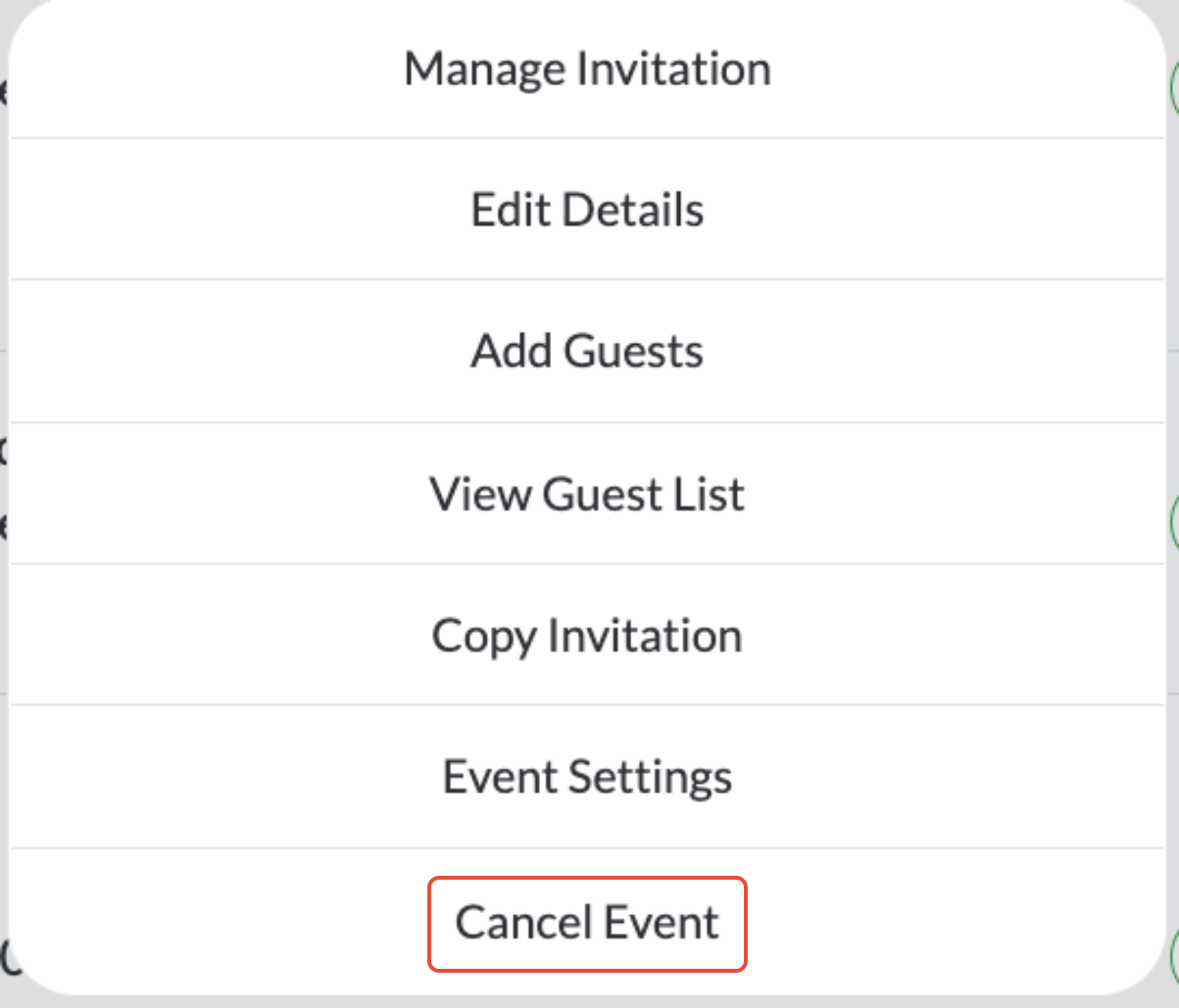Adjust preferences through Event Settings
The image size is (1179, 1008).
(586, 776)
